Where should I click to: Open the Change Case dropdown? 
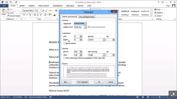point(51,11)
